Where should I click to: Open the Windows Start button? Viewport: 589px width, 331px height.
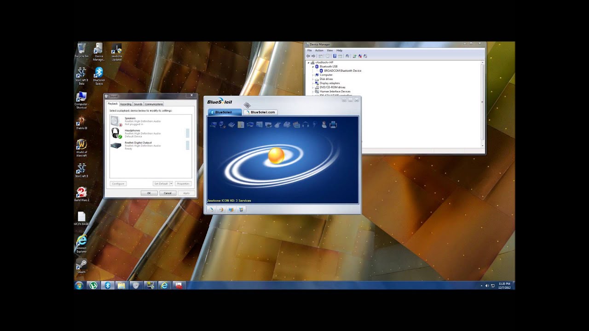point(79,285)
